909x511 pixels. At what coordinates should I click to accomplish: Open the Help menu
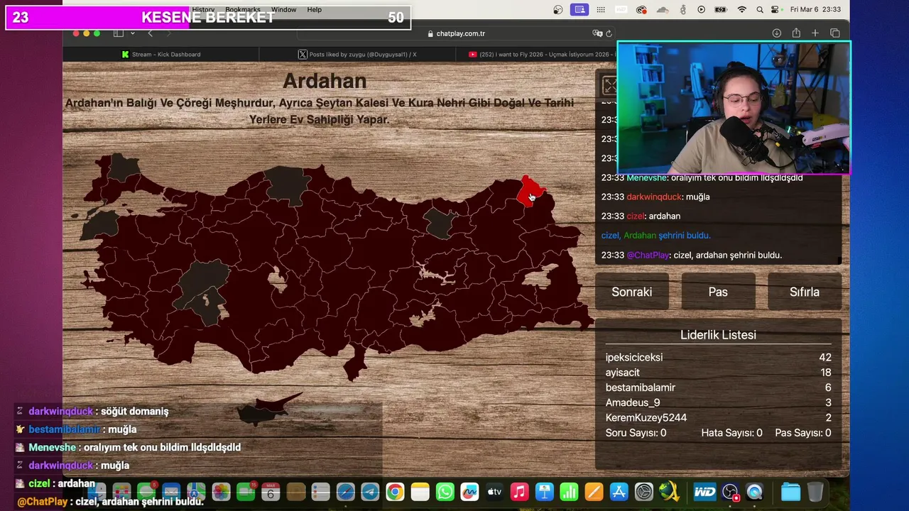click(x=315, y=9)
